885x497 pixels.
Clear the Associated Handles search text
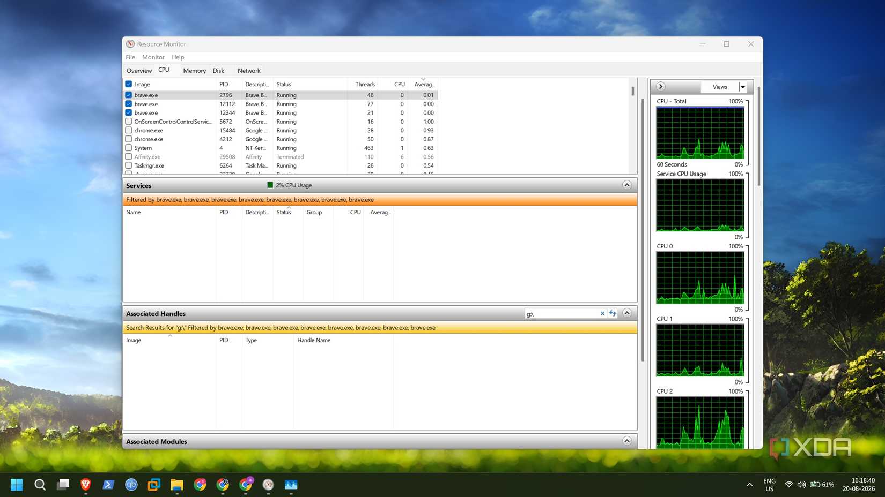[602, 314]
